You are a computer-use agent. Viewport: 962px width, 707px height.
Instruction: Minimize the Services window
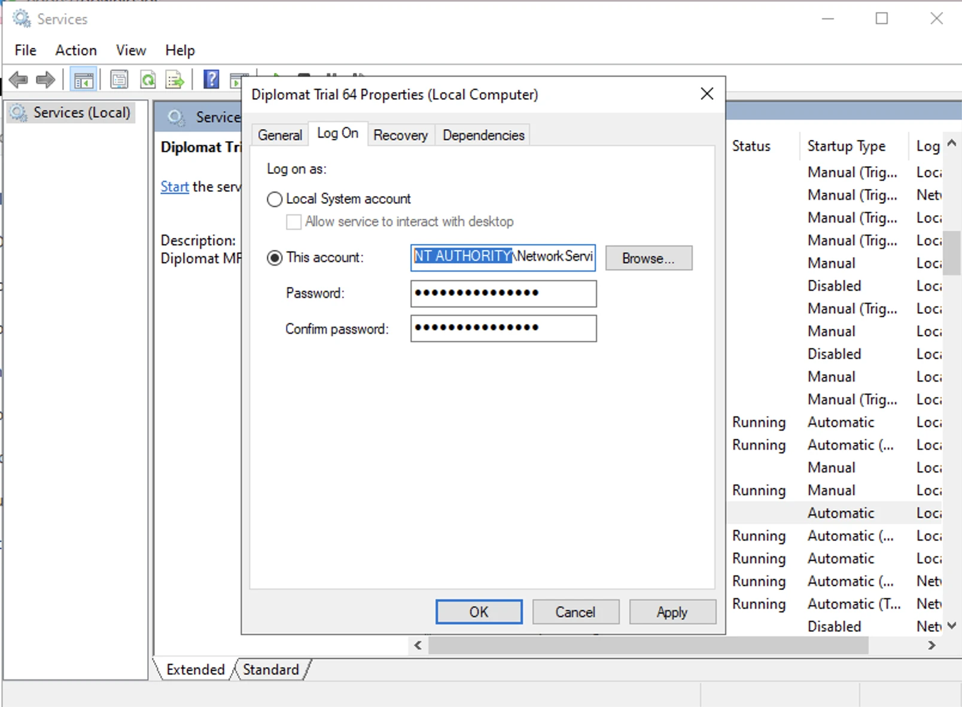(x=828, y=19)
